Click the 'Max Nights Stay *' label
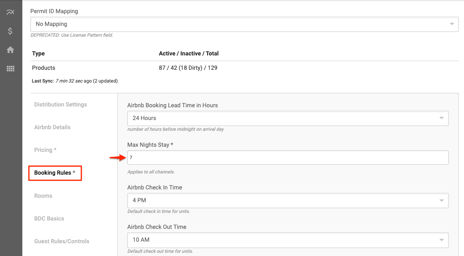Viewport: 464px width, 256px height. (150, 145)
